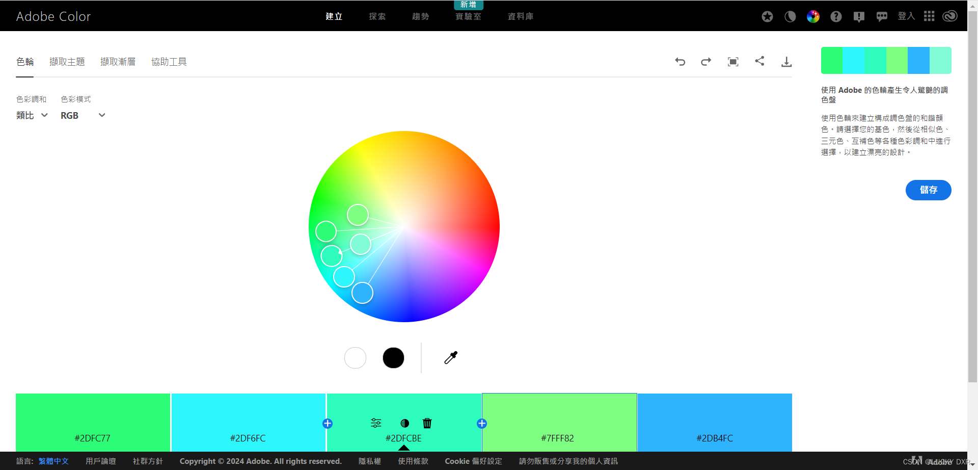Image resolution: width=978 pixels, height=470 pixels.
Task: Click the undo arrow icon
Action: 680,62
